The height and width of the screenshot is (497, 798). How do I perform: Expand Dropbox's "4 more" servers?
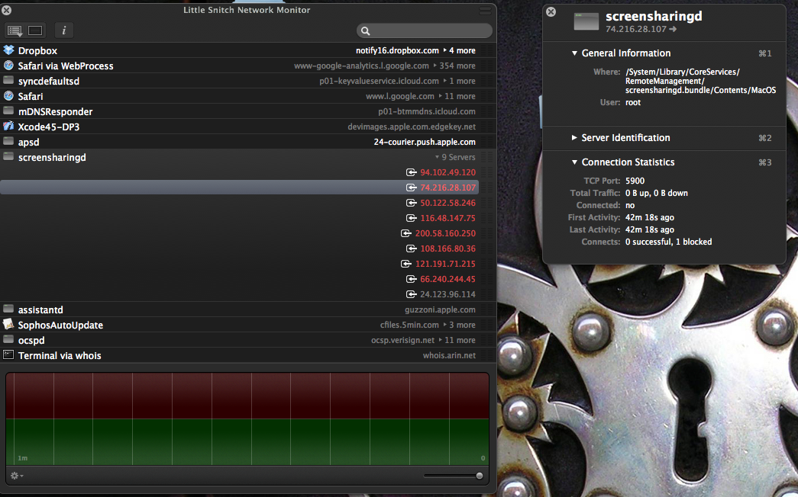coord(460,50)
